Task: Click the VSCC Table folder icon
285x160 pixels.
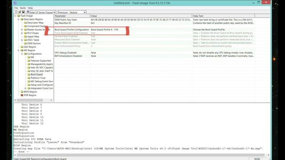Action: click(x=25, y=40)
